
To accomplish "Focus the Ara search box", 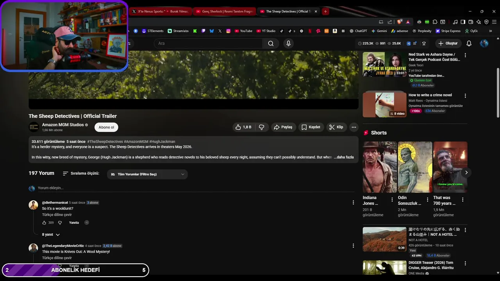I will [x=208, y=43].
